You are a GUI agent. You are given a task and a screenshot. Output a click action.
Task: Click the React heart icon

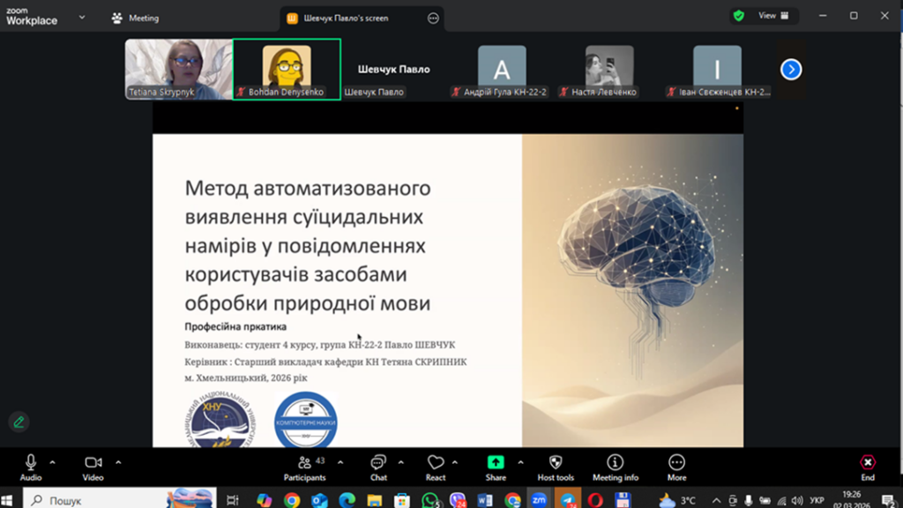(x=436, y=467)
